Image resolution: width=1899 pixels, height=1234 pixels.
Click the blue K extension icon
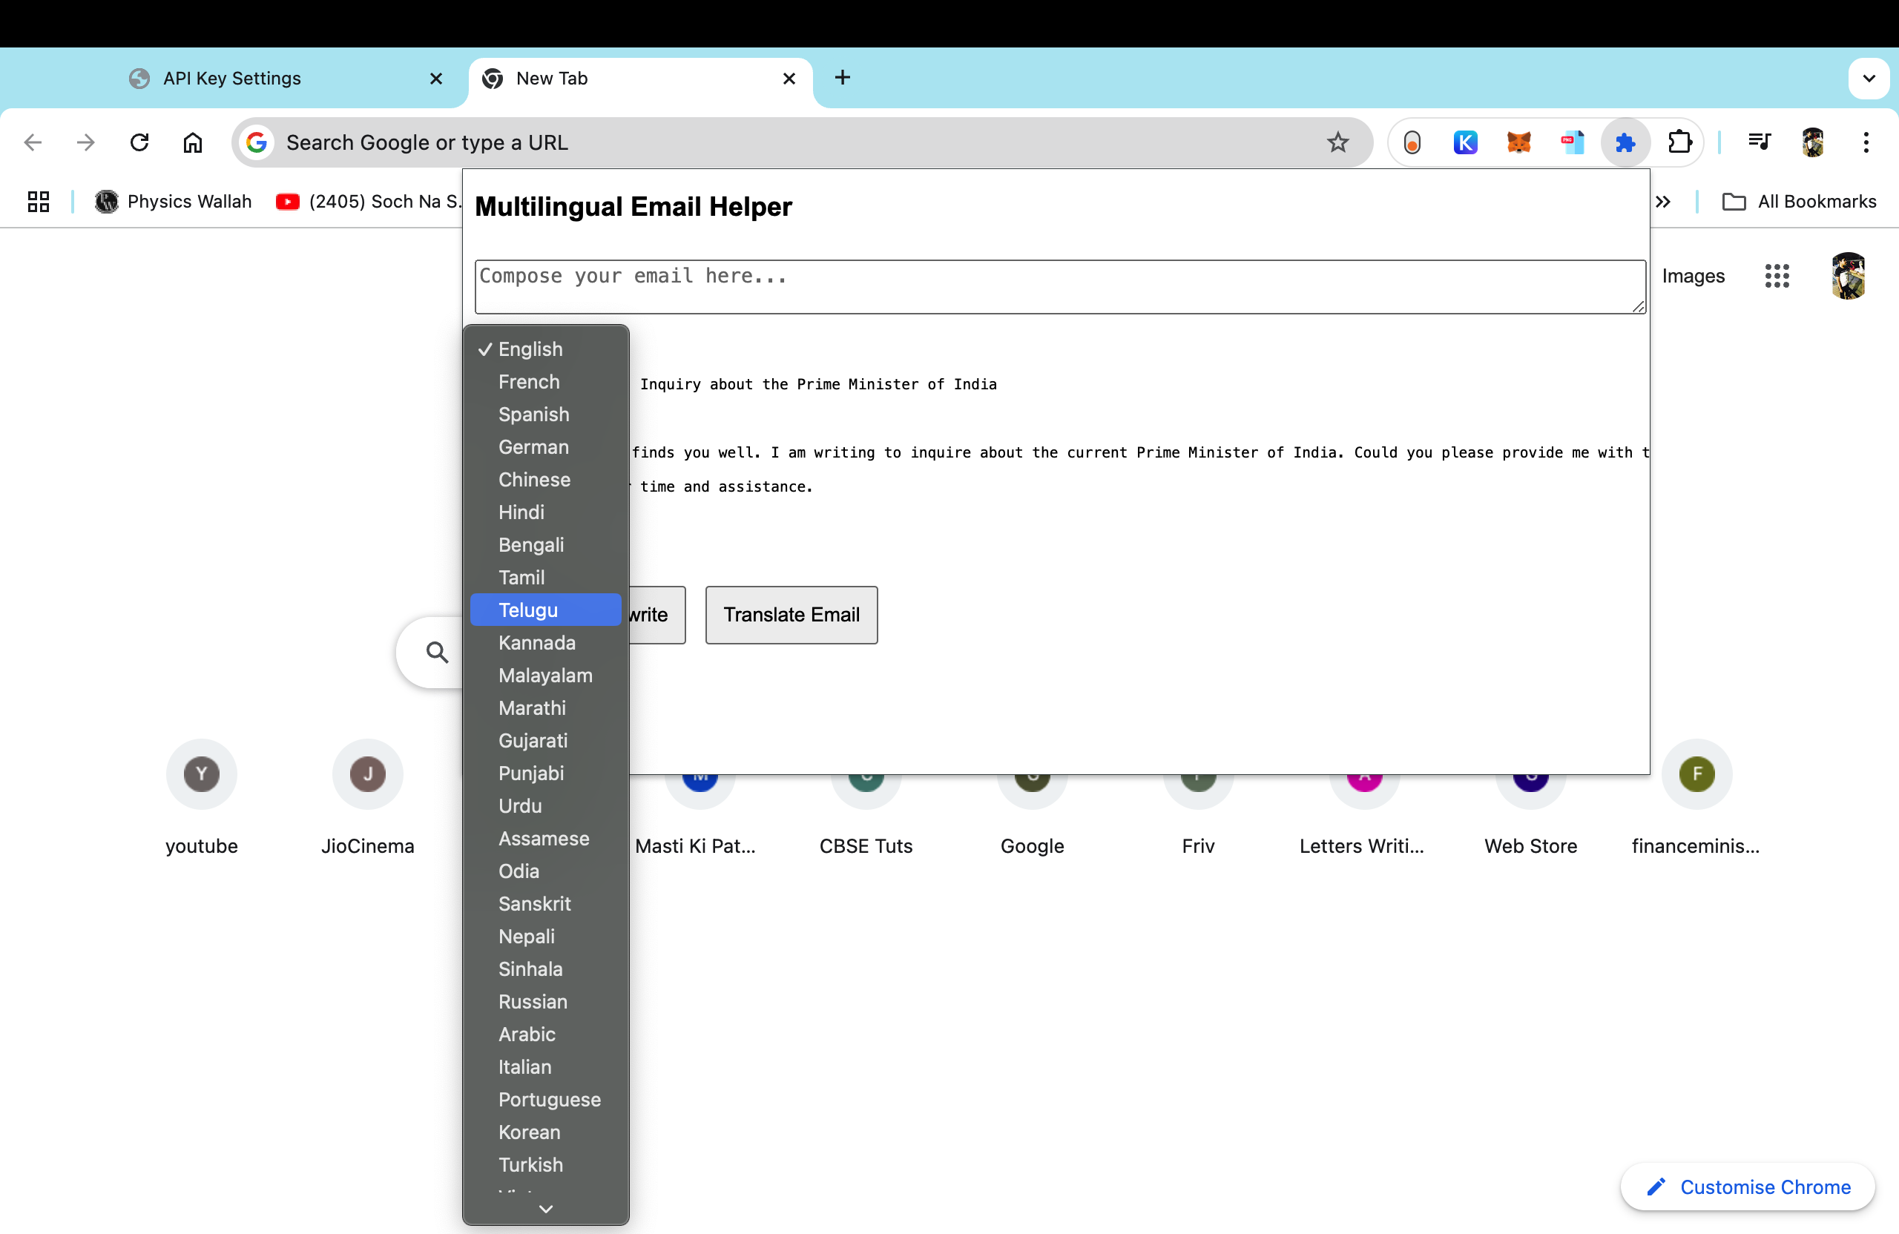[1465, 143]
